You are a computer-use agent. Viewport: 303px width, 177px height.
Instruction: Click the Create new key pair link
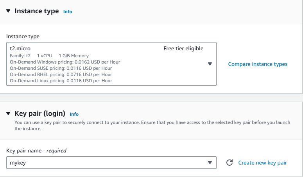coord(262,163)
